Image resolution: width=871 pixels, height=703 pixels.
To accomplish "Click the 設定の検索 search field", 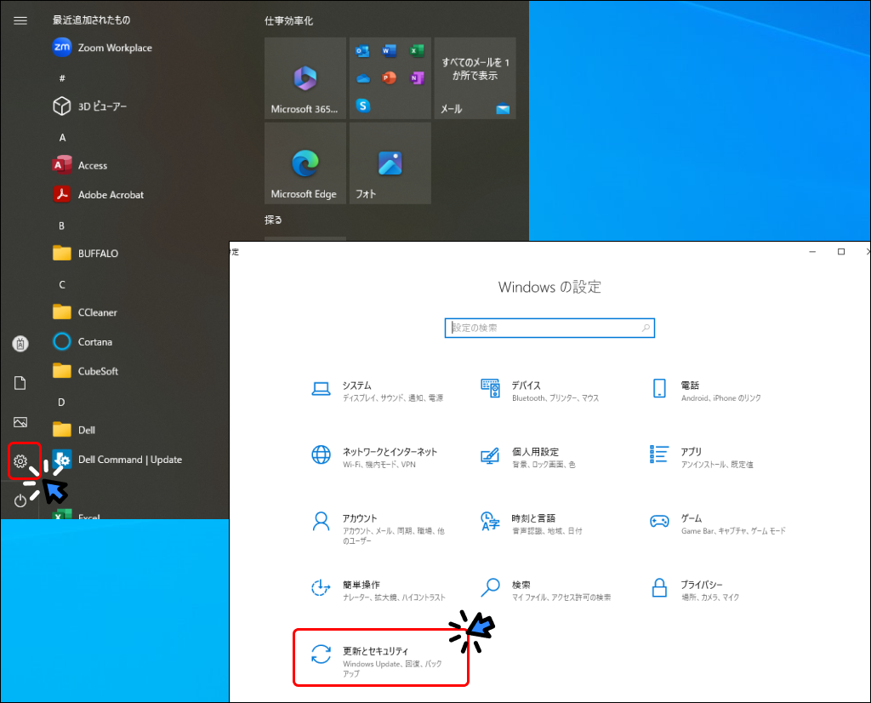I will click(549, 328).
